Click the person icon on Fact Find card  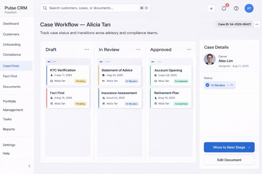(51, 104)
